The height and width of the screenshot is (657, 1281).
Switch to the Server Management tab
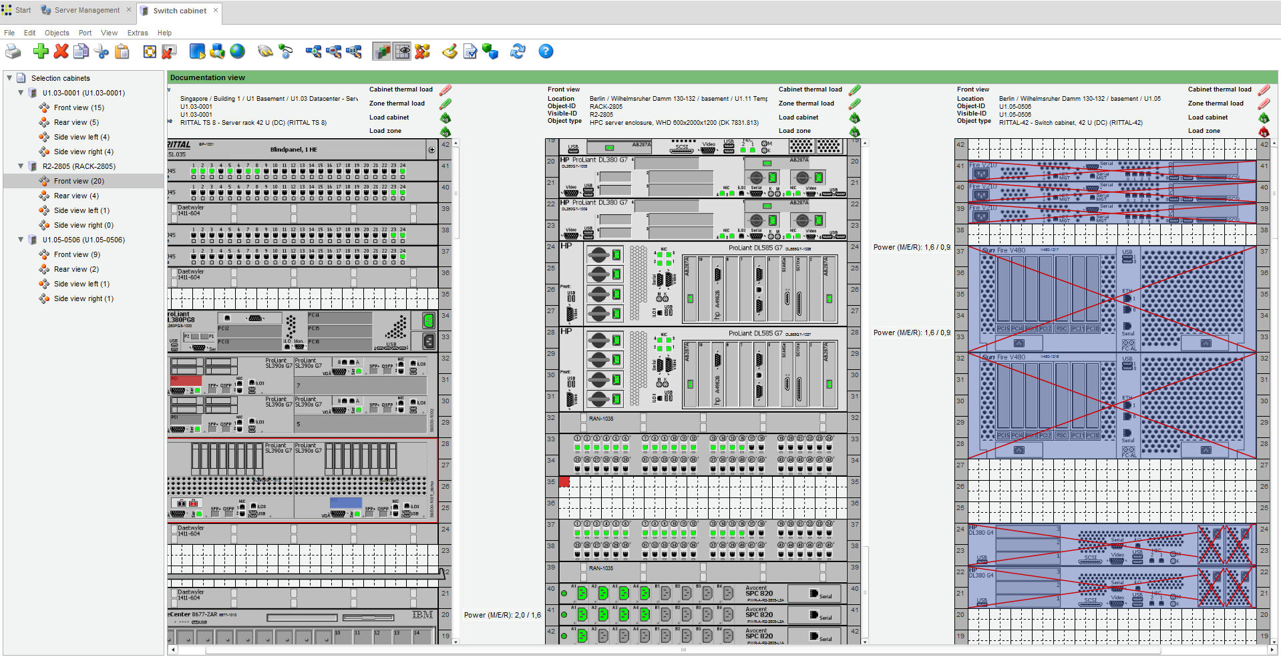tap(87, 10)
